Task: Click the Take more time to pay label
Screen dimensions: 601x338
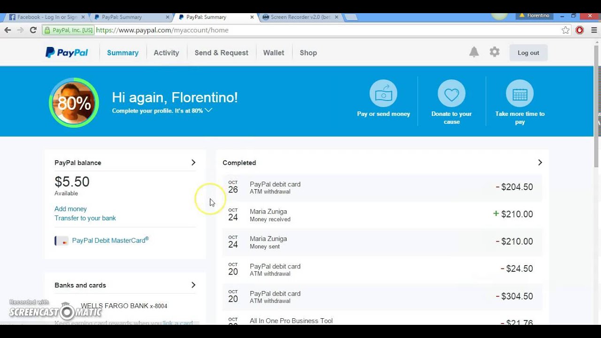Action: [520, 118]
